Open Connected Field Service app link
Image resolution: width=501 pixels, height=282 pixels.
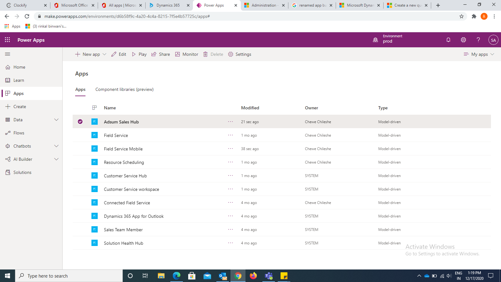[x=127, y=203]
